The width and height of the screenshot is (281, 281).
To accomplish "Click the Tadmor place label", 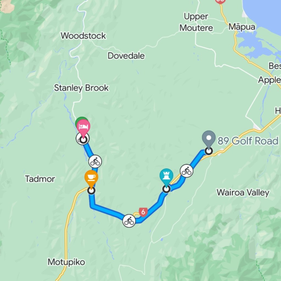I will coord(40,179).
